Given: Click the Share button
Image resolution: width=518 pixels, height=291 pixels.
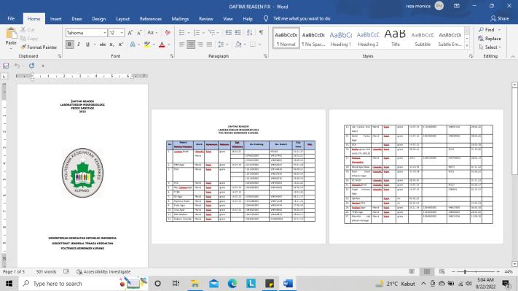Looking at the screenshot, I should [x=500, y=18].
